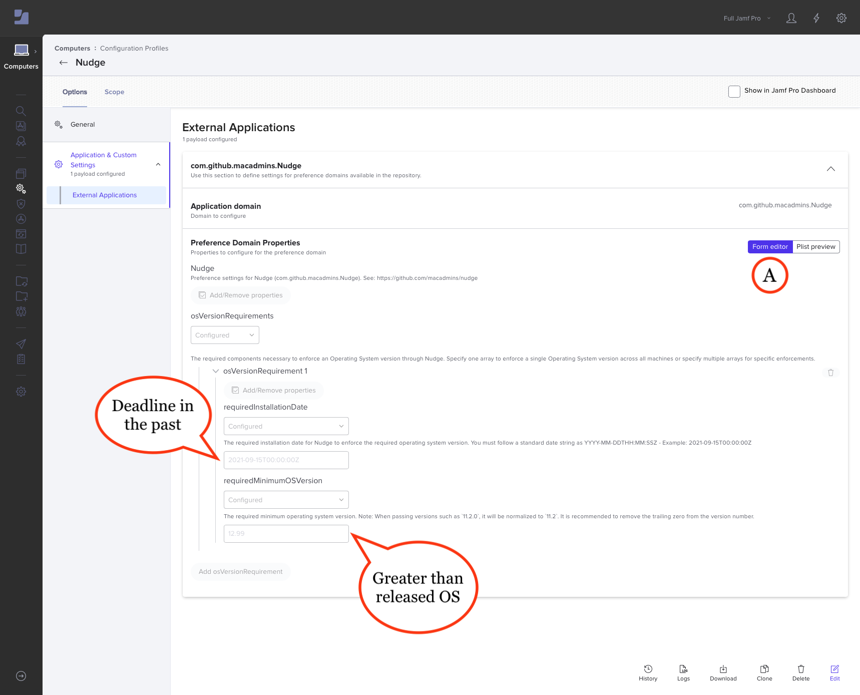Collapse the com.github.macadmins.Nudge section chevron
This screenshot has width=860, height=695.
point(831,169)
